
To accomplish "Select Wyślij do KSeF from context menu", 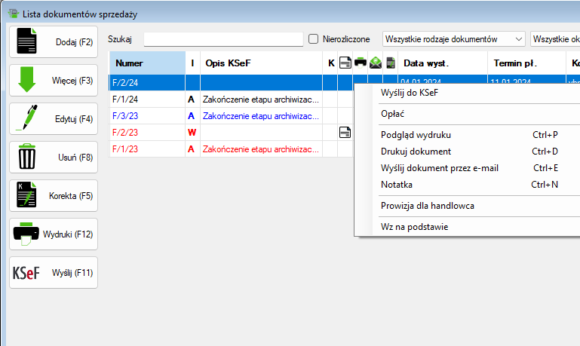I will click(410, 93).
